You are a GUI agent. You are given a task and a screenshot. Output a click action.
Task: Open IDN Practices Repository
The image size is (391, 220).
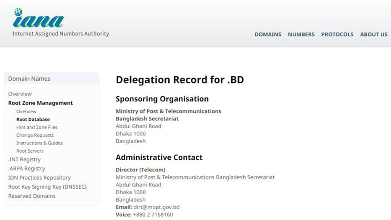pos(40,178)
